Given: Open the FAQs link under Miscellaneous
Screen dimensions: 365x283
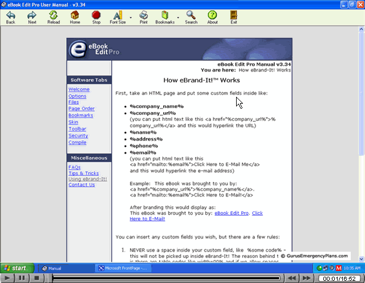Looking at the screenshot, I should 75,167.
